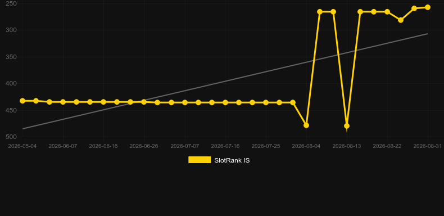Click the 2026-07-07 date label
This screenshot has height=216, width=444.
point(185,146)
